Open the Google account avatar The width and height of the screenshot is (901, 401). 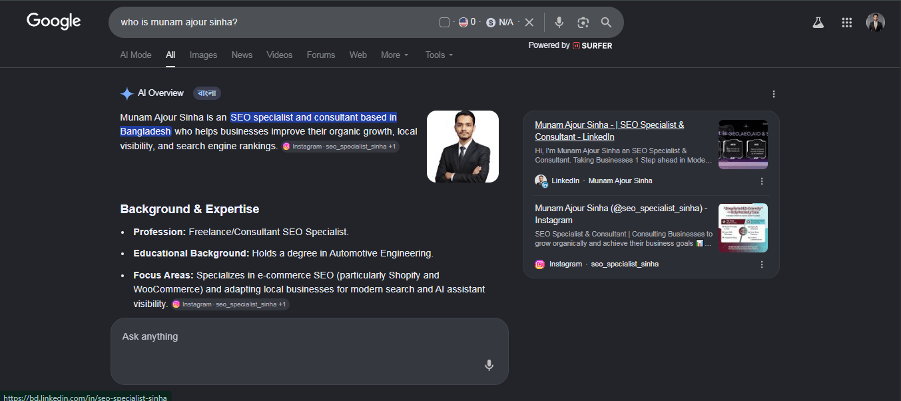click(x=876, y=22)
